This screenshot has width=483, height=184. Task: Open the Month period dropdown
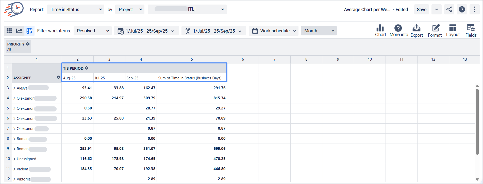(x=319, y=31)
